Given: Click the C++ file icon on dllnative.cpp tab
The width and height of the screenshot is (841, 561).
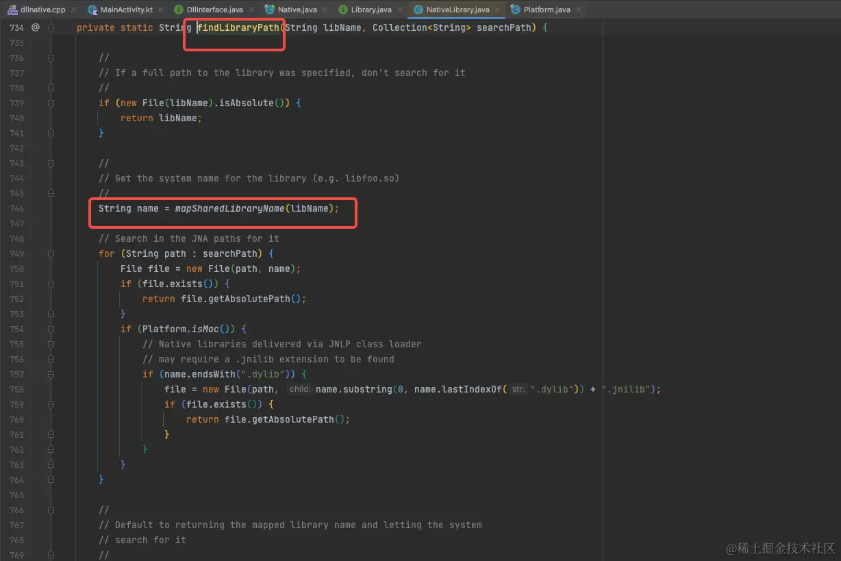Looking at the screenshot, I should point(12,10).
